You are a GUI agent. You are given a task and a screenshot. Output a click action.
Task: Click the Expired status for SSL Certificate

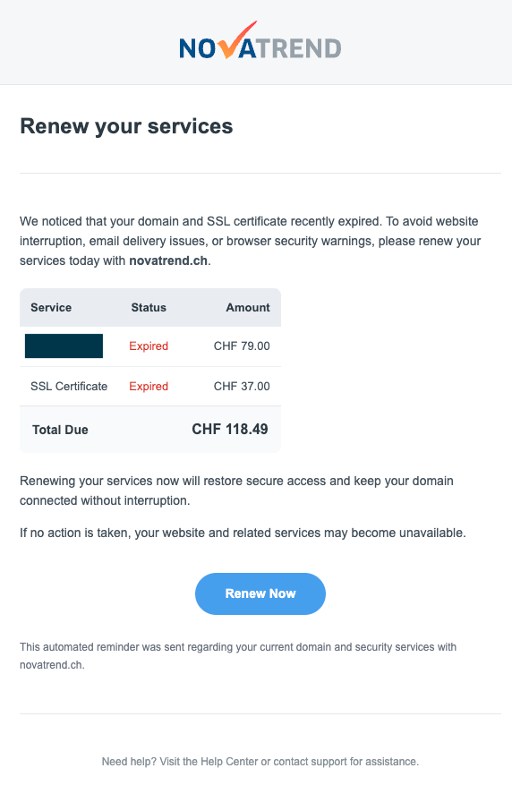149,387
